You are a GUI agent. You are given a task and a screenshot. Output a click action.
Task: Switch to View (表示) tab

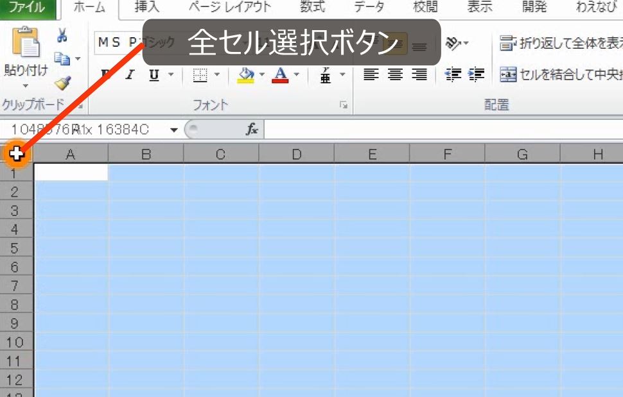point(480,8)
